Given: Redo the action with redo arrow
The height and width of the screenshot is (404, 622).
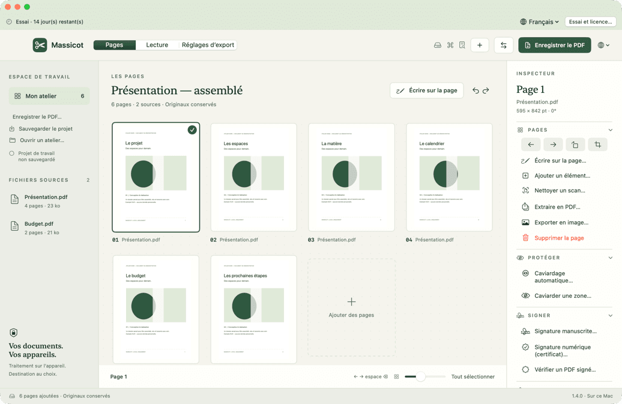Looking at the screenshot, I should coord(486,91).
